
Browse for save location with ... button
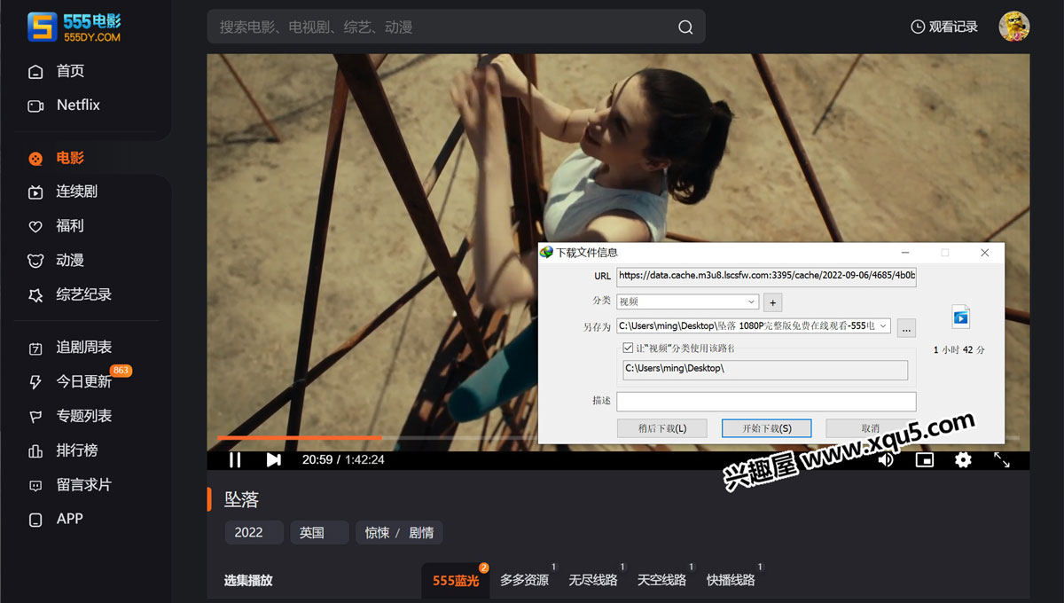906,327
